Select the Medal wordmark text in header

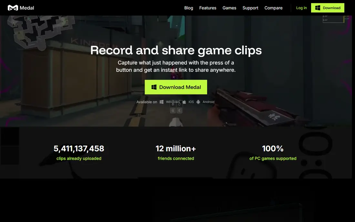27,8
